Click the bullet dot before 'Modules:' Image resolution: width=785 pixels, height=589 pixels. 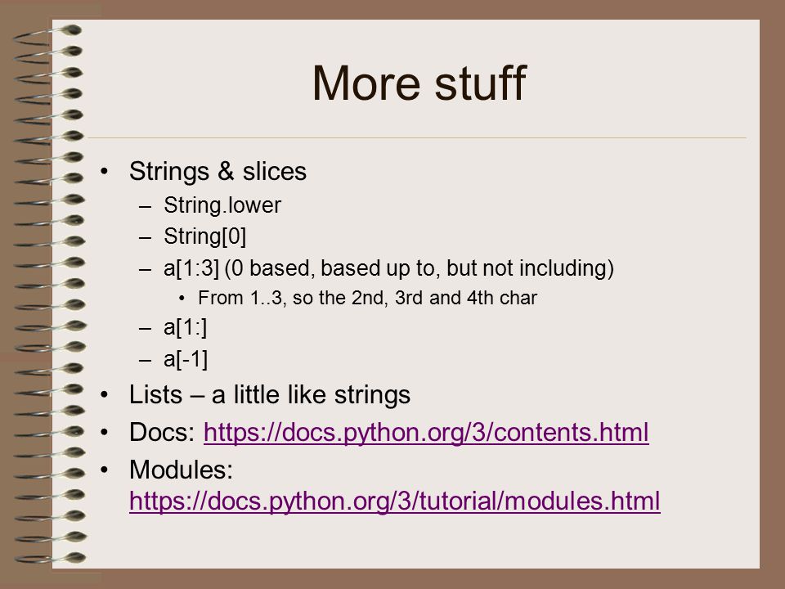[x=104, y=470]
